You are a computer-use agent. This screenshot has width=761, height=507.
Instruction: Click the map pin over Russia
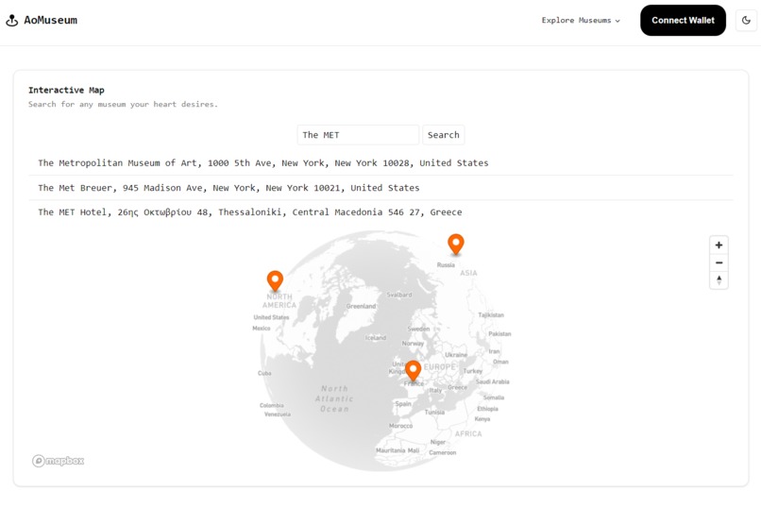pyautogui.click(x=456, y=244)
